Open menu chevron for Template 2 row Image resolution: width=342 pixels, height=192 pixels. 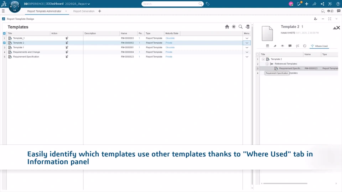pos(247,43)
